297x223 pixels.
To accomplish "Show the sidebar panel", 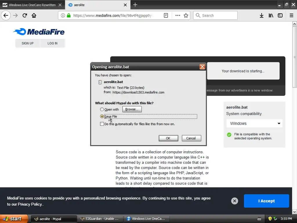I will [x=280, y=15].
